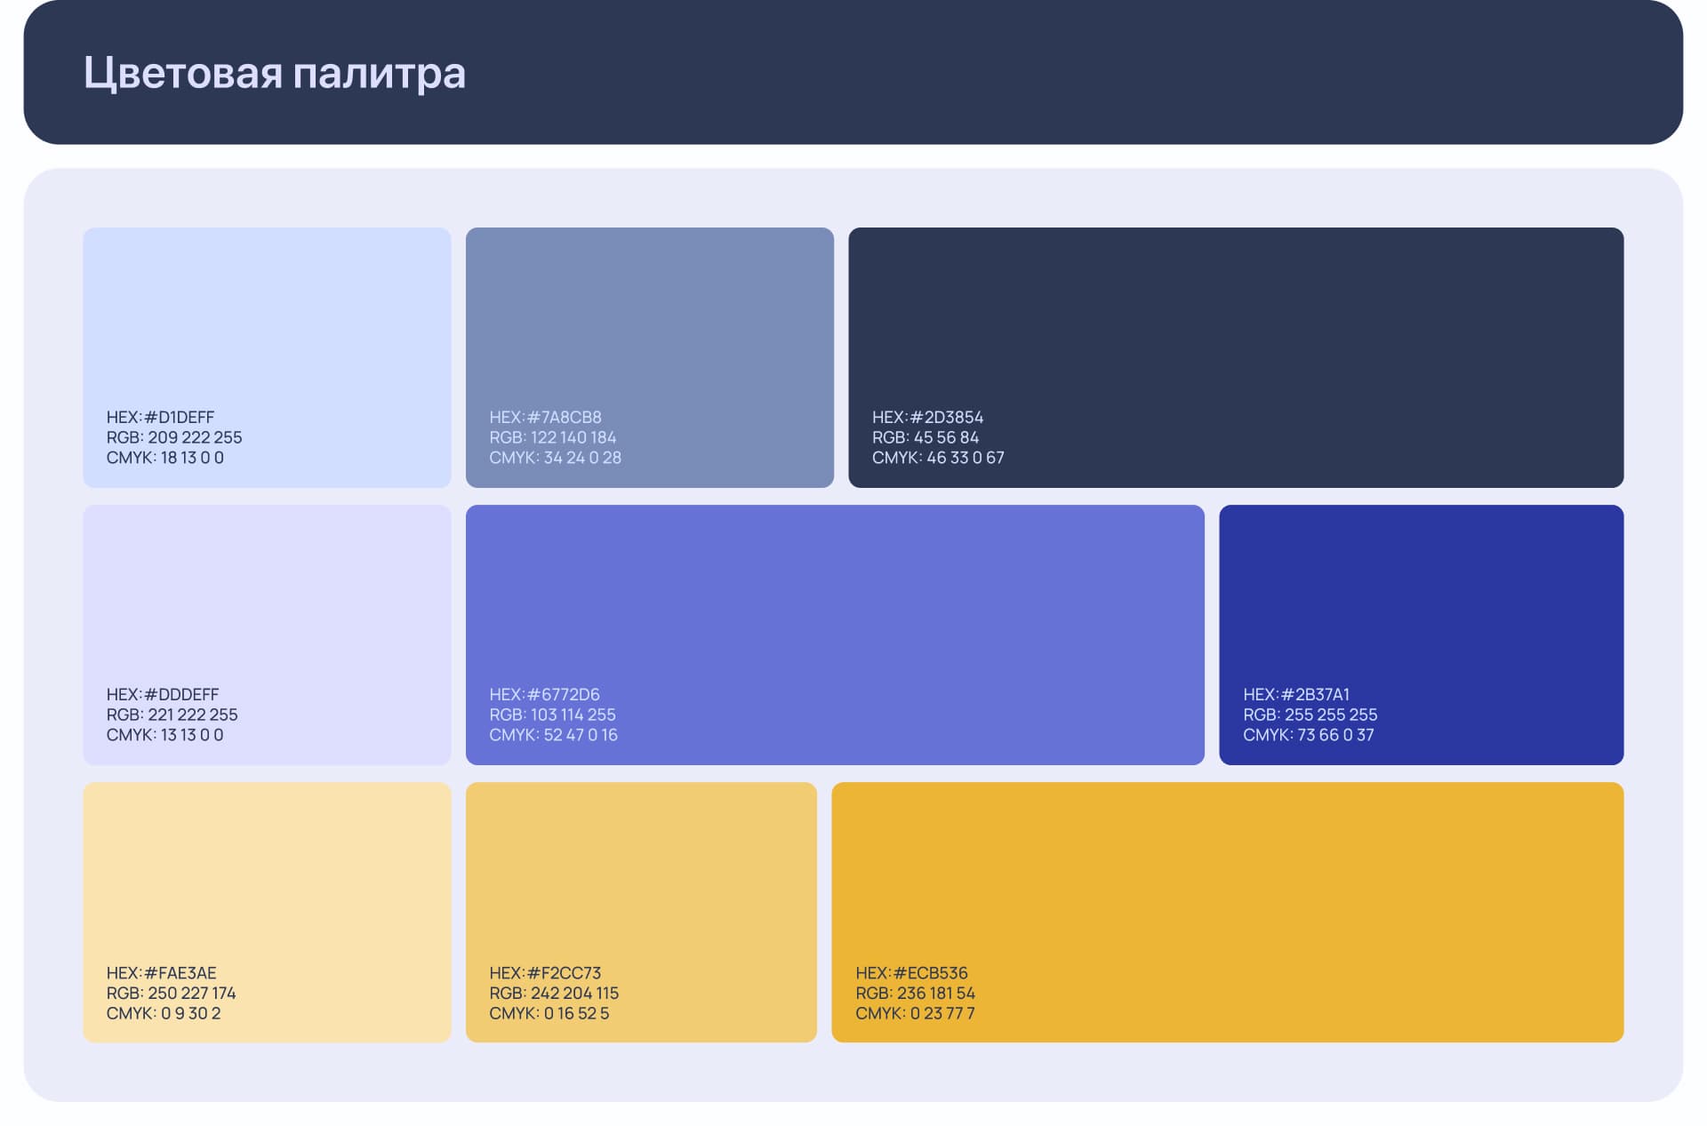The image size is (1707, 1126).
Task: Click the 'HEX:#F2CC73' text label
Action: 545,972
